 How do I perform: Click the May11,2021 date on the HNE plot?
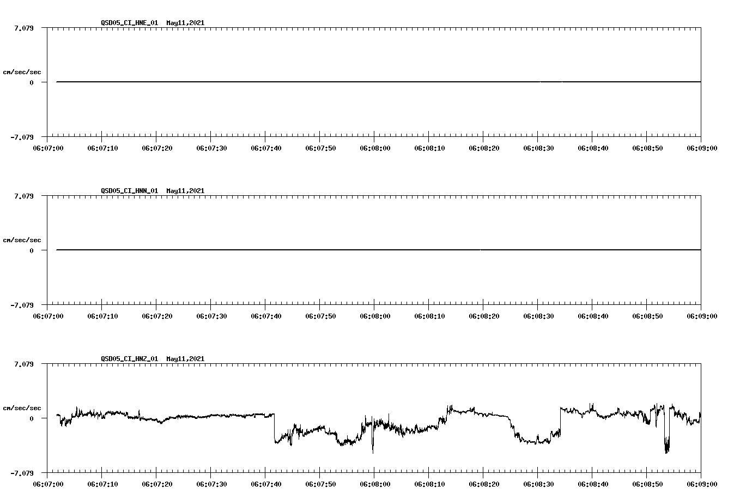coord(185,23)
